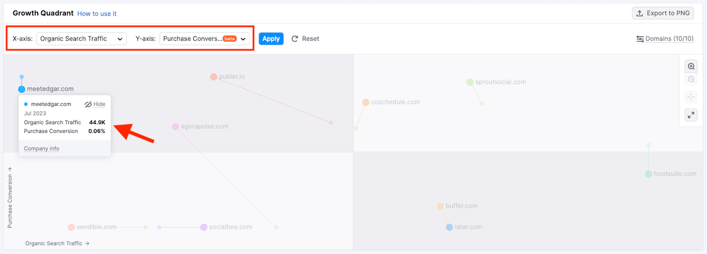The height and width of the screenshot is (254, 707).
Task: Click the recenter crosshair icon
Action: (691, 97)
